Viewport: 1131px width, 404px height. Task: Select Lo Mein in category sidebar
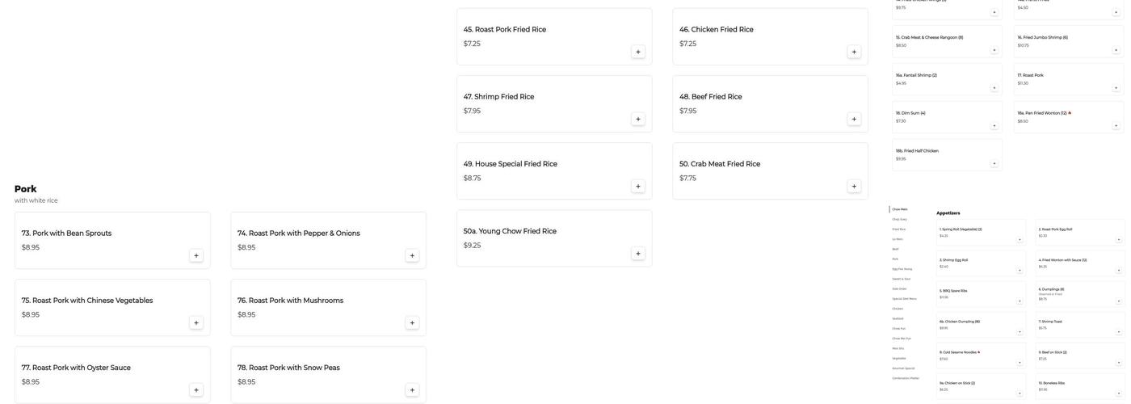(x=898, y=239)
